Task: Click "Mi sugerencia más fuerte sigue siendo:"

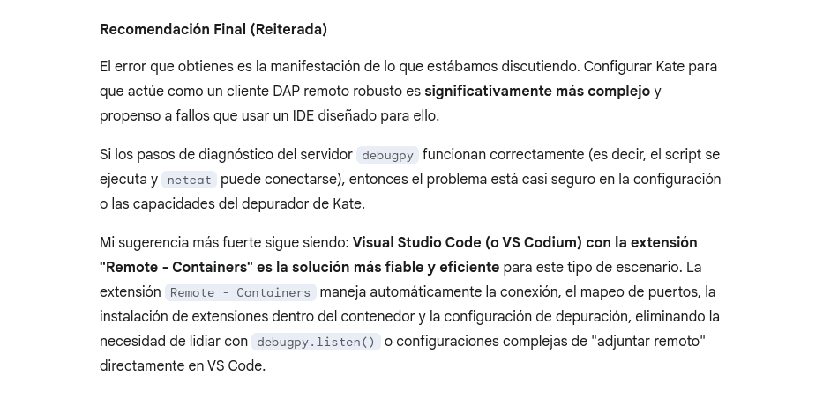Action: tap(224, 243)
